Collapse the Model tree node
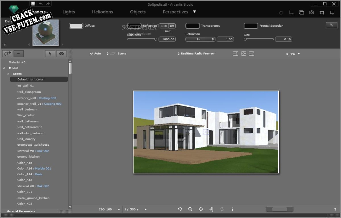This screenshot has width=341, height=218. 4,68
